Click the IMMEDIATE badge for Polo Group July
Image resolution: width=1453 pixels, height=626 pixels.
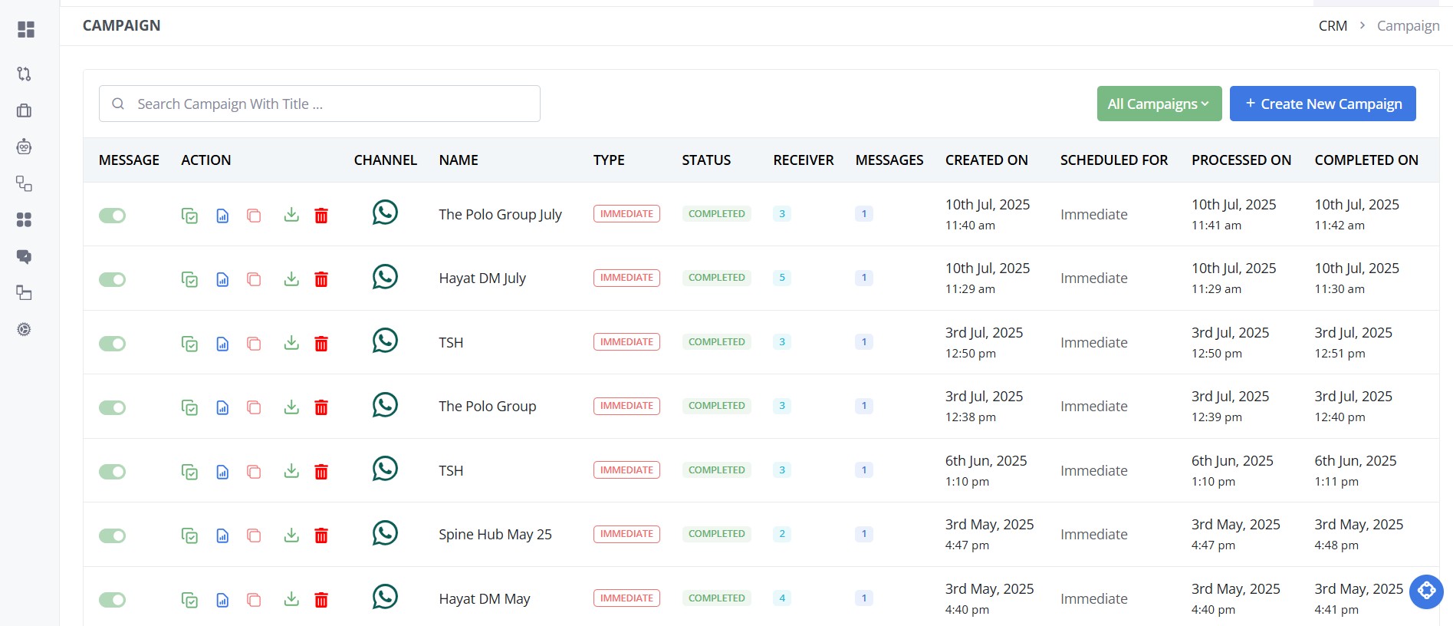(x=626, y=214)
